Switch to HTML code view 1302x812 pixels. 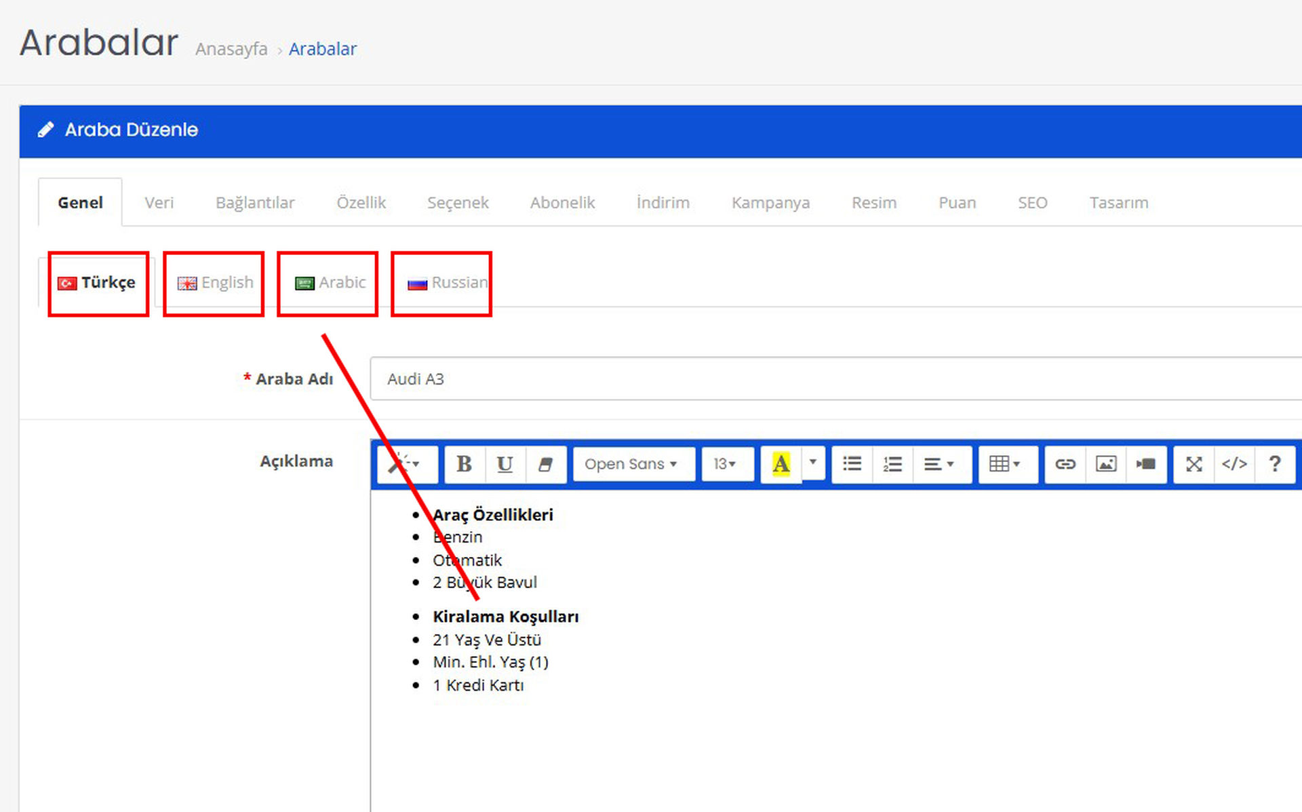pos(1234,464)
